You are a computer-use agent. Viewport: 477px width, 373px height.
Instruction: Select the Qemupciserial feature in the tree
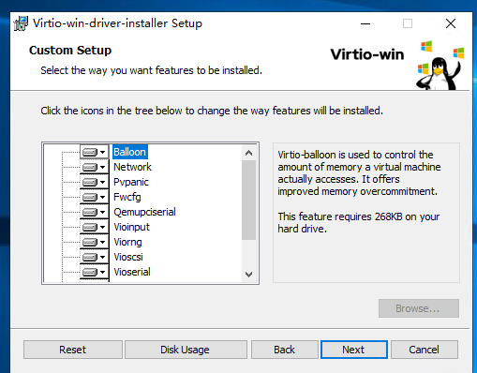pos(144,212)
